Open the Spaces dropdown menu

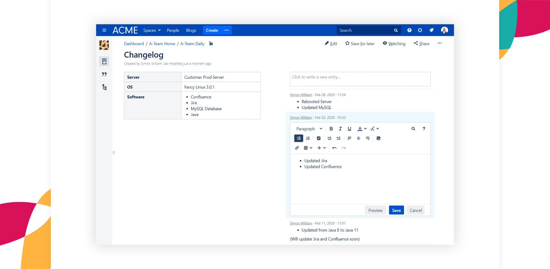point(152,30)
